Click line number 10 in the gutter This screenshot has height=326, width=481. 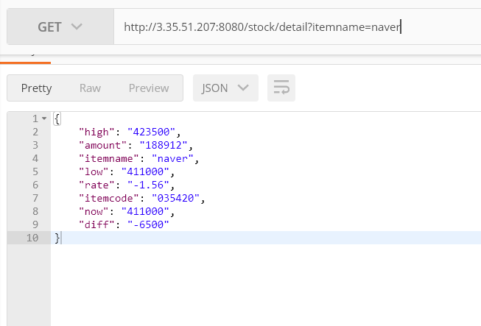tap(32, 238)
